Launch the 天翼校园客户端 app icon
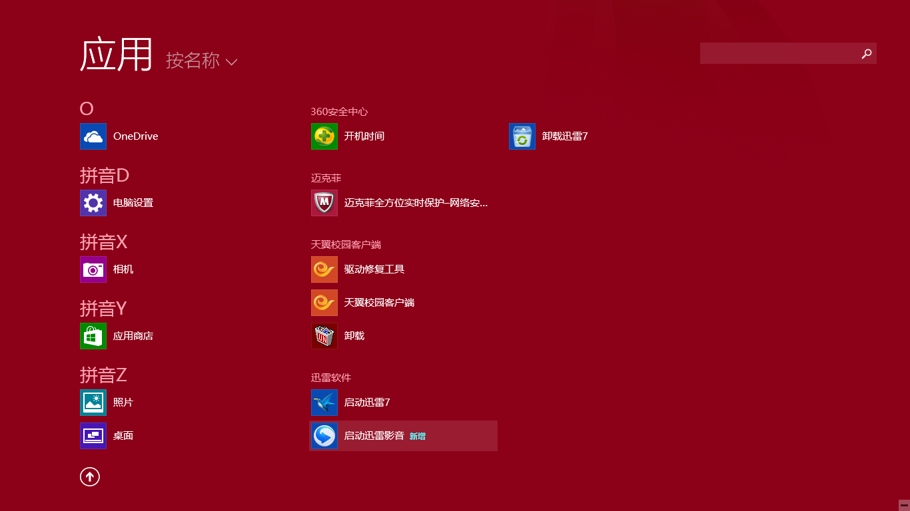 [324, 303]
